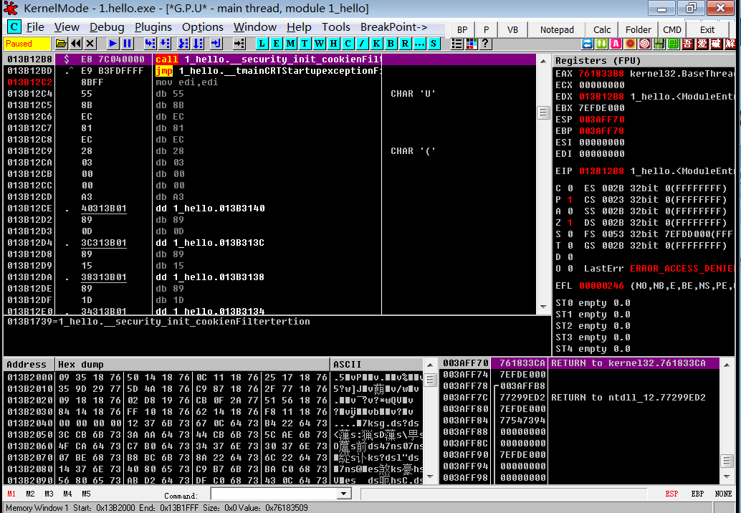Click the green up-down arrows plugin icon
The height and width of the screenshot is (513, 741).
tap(601, 44)
